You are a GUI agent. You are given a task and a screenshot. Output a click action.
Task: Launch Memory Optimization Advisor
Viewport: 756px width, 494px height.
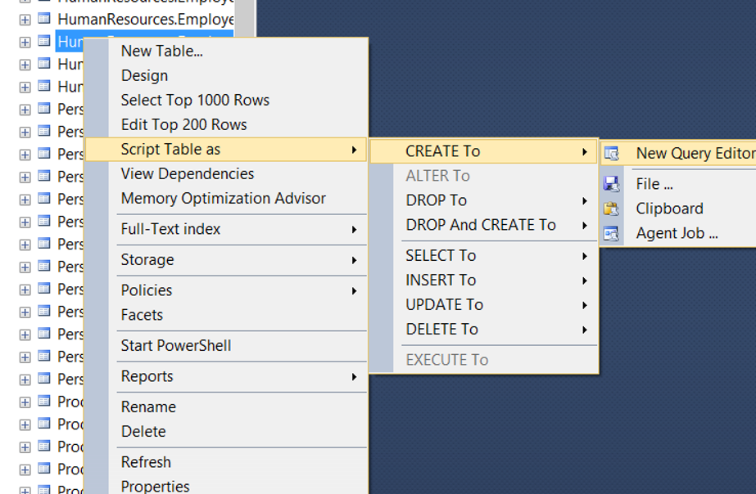(224, 199)
